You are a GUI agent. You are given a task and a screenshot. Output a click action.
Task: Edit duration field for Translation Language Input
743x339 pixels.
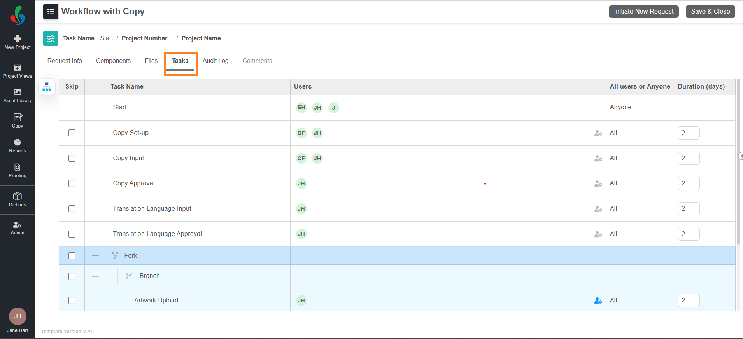(689, 209)
